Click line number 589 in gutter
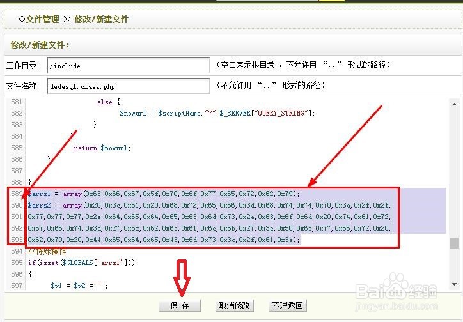The height and width of the screenshot is (322, 463). pos(17,194)
